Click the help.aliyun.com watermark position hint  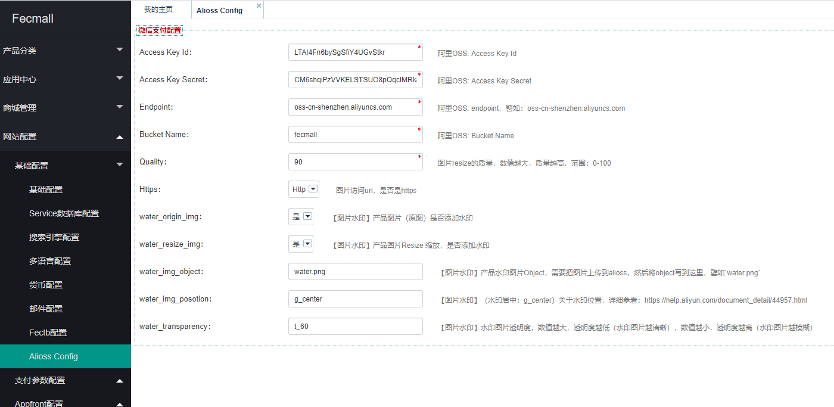[x=624, y=300]
